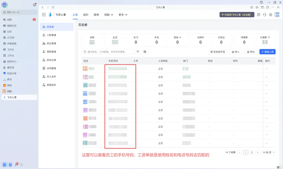The image size is (283, 169).
Task: Click the 导出 button
Action: 251,52
